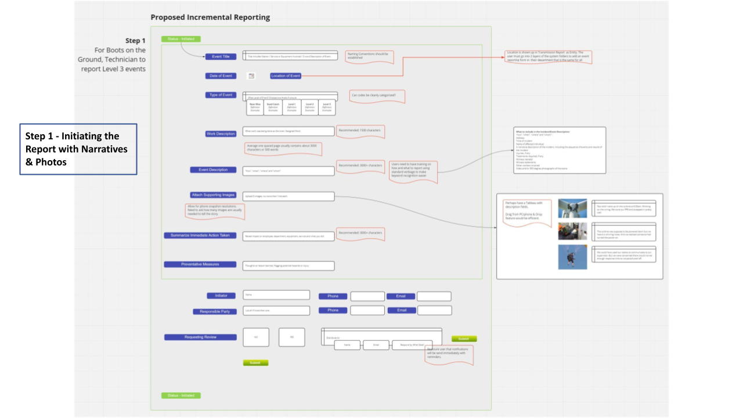743x418 pixels.
Task: Select the Near Miss event type card
Action: point(255,107)
